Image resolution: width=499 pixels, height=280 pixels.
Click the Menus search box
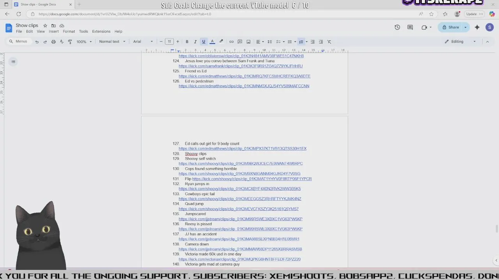point(19,42)
